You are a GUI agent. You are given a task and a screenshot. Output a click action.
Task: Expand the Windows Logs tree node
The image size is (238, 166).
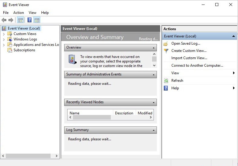pyautogui.click(x=4, y=40)
